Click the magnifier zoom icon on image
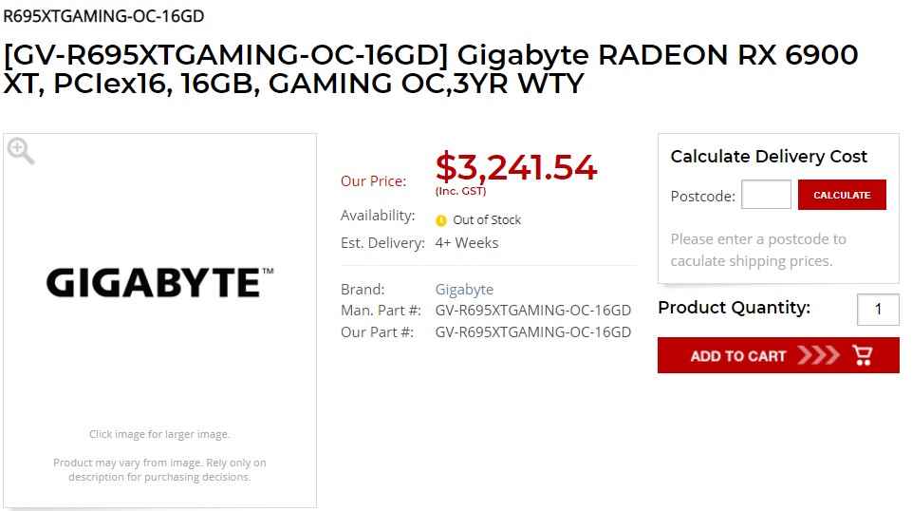Screen dimensions: 912x511 (x=20, y=151)
